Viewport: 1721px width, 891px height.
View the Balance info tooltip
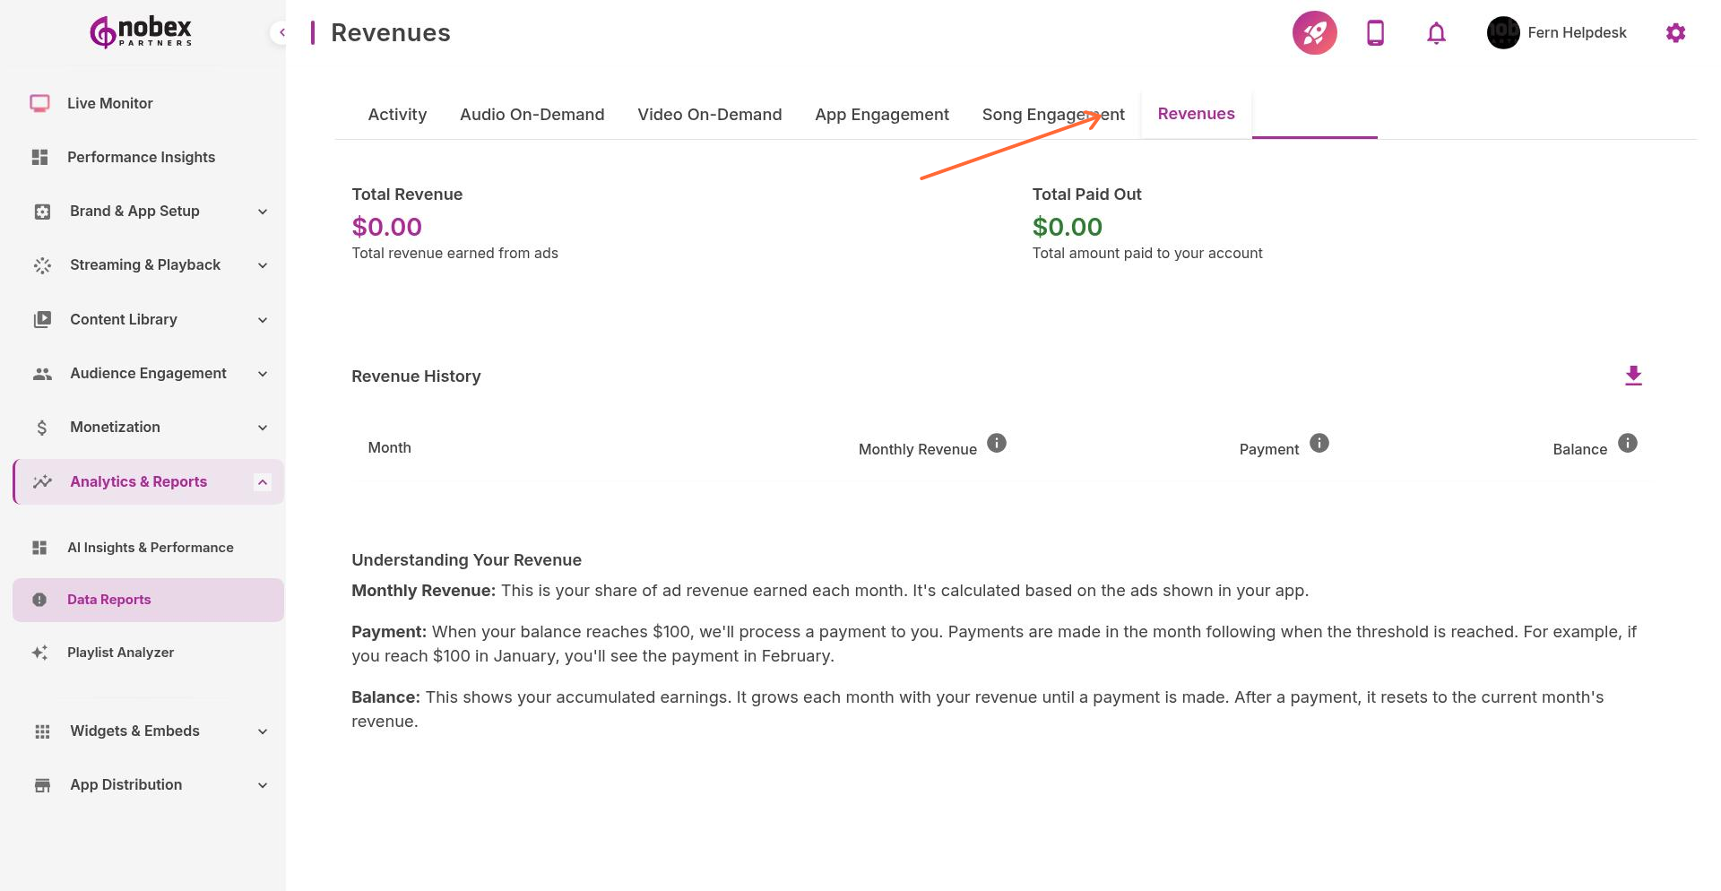(x=1628, y=442)
